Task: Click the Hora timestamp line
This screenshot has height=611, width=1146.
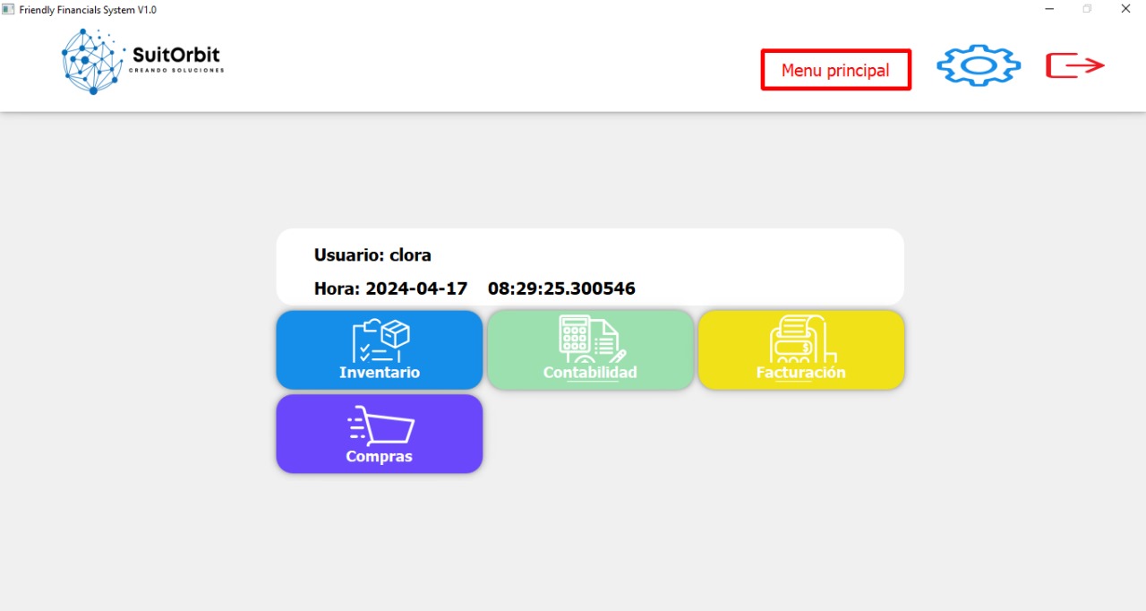Action: coord(475,289)
